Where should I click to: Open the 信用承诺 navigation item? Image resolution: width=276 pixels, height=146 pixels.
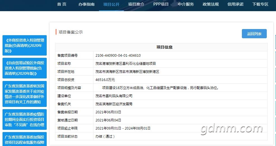point(235,4)
